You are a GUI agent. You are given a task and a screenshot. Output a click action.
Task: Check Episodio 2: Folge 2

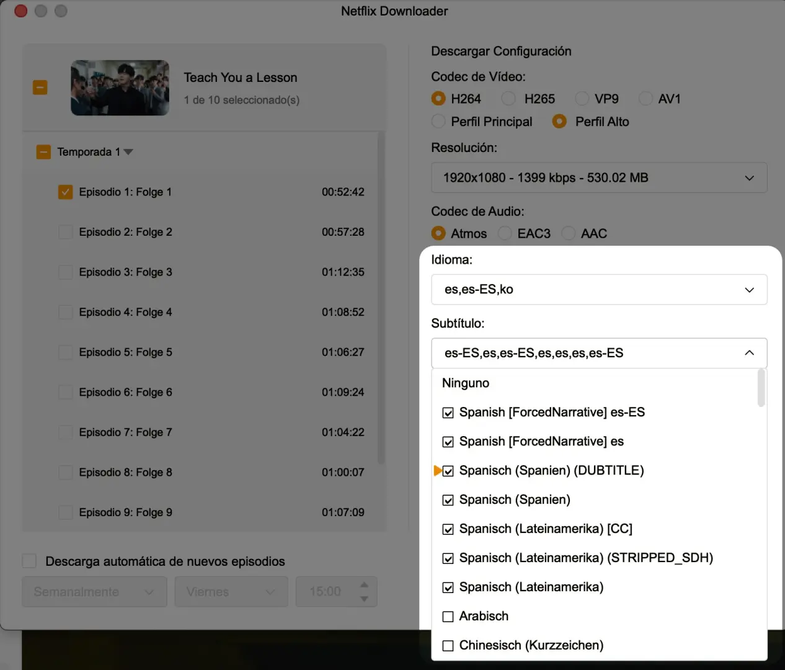[x=66, y=232]
